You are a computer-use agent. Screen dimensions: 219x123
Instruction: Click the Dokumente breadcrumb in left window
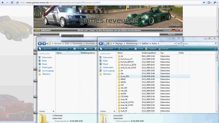(77, 43)
